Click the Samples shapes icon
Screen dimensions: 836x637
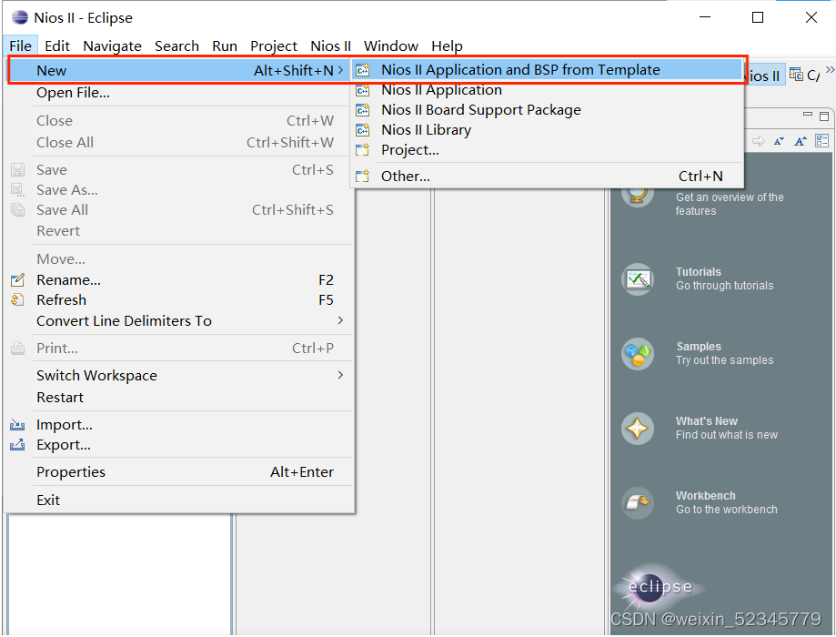point(638,354)
